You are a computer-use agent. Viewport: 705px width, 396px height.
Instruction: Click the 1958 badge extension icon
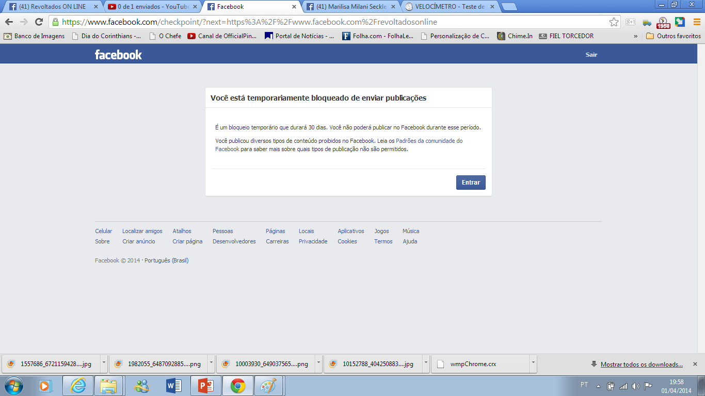click(663, 23)
